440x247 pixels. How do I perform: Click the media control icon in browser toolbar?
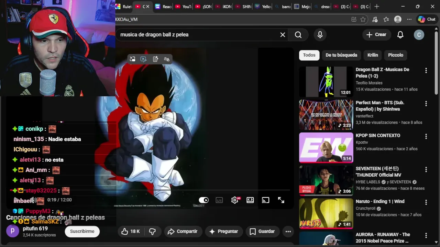click(x=375, y=20)
